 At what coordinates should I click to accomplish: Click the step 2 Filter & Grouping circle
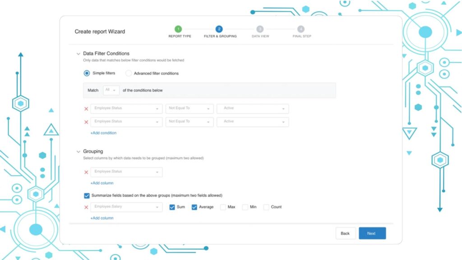[219, 29]
